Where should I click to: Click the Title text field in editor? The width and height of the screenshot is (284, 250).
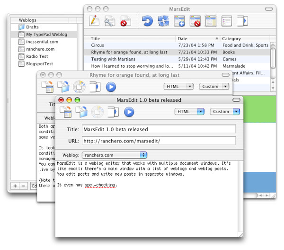point(158,129)
